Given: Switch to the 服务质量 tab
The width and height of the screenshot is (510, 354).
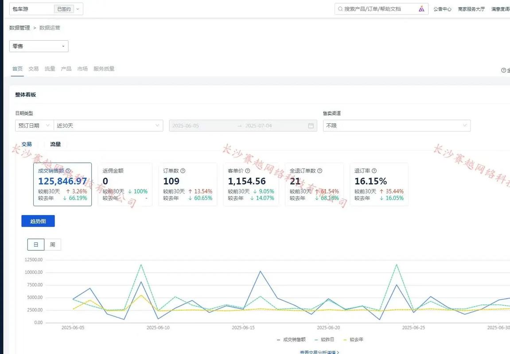Looking at the screenshot, I should point(104,69).
